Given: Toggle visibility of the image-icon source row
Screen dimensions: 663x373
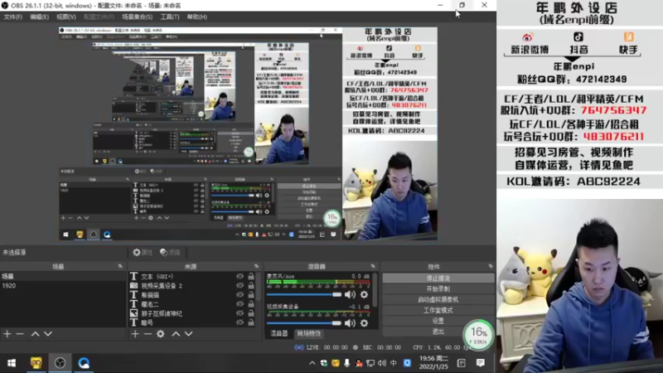Looking at the screenshot, I should [x=240, y=313].
